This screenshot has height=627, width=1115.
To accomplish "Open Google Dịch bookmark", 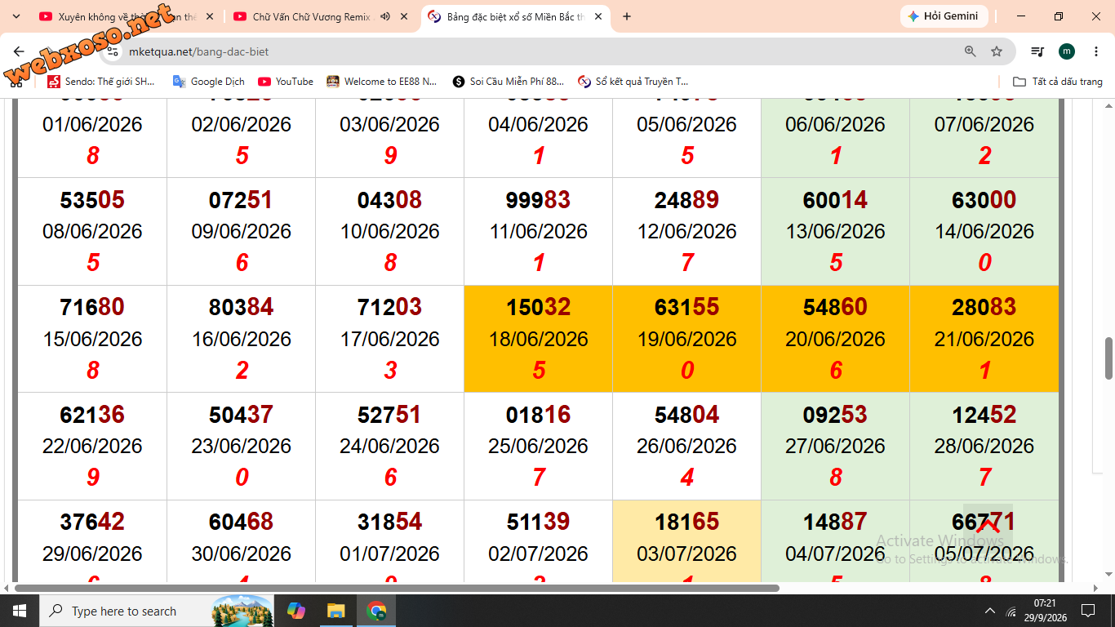I will [x=208, y=82].
